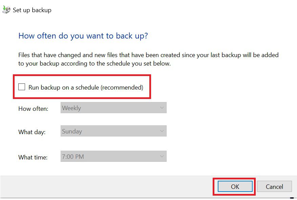Open the What time 7:00 PM dropdown

[x=113, y=156]
